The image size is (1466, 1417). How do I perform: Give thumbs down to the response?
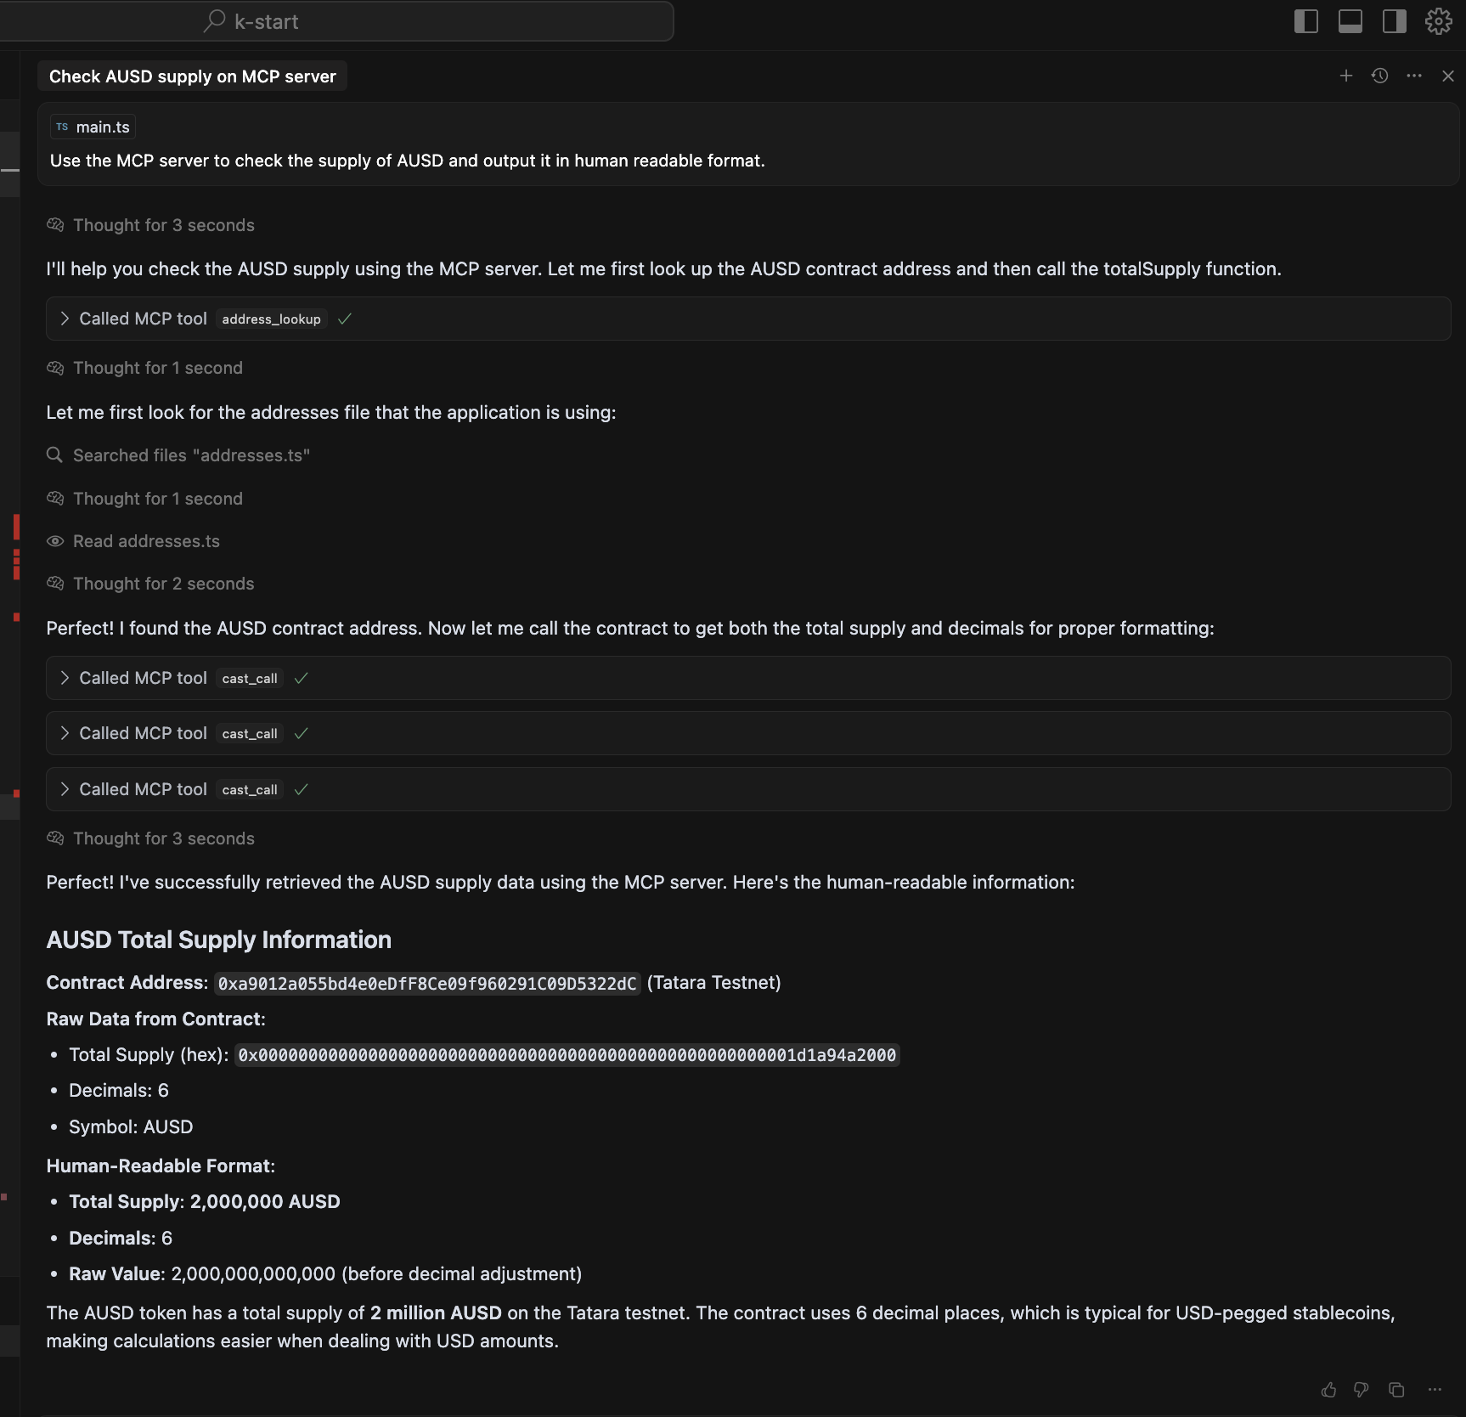click(x=1362, y=1390)
